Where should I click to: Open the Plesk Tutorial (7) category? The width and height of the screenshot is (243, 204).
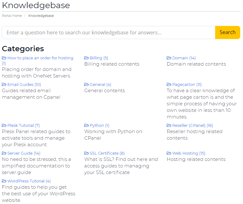click(x=21, y=125)
